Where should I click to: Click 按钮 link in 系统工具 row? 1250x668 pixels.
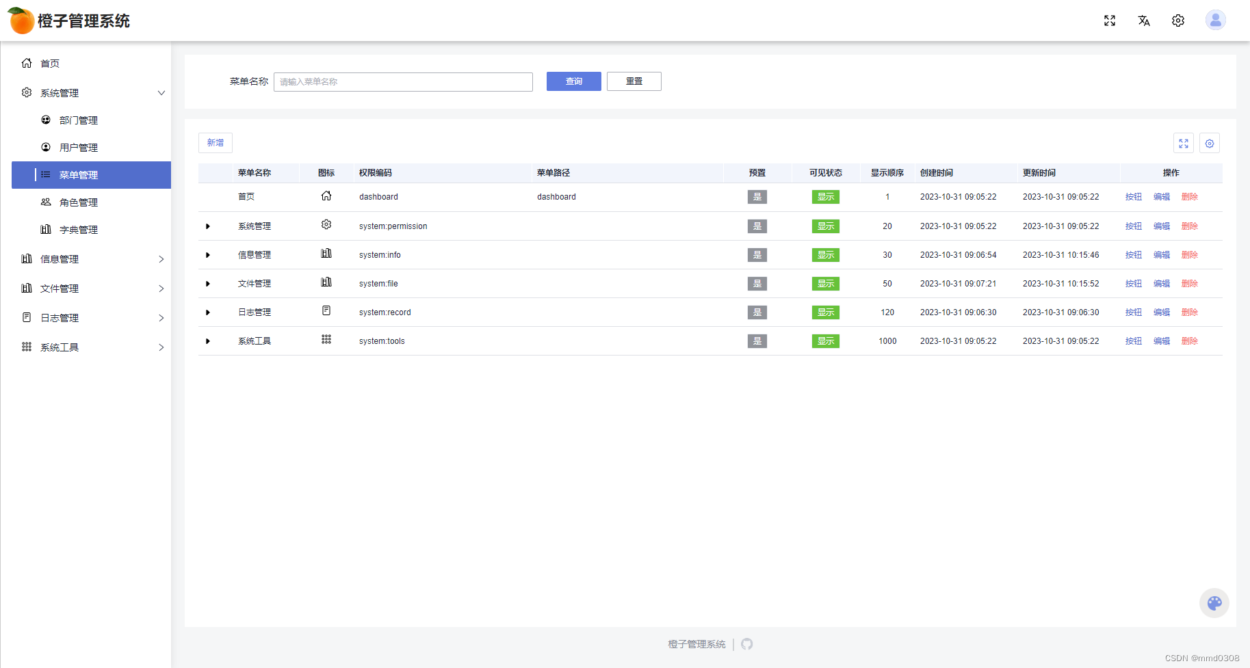click(1134, 341)
